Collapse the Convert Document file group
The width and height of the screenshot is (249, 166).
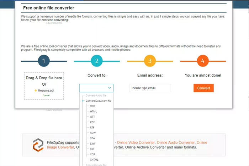[84, 101]
